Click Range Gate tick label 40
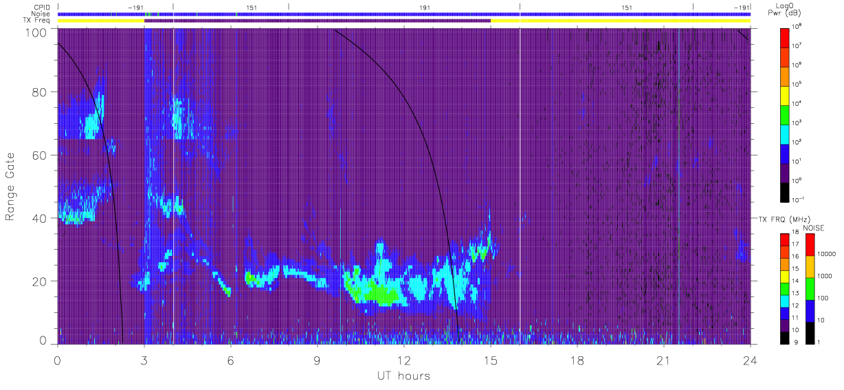Viewport: 844px width, 390px height. pyautogui.click(x=40, y=218)
